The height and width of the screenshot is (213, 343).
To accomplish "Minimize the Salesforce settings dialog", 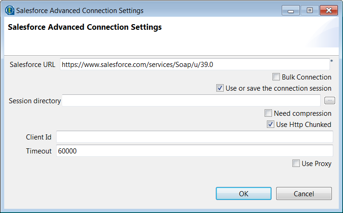I will click(291, 10).
